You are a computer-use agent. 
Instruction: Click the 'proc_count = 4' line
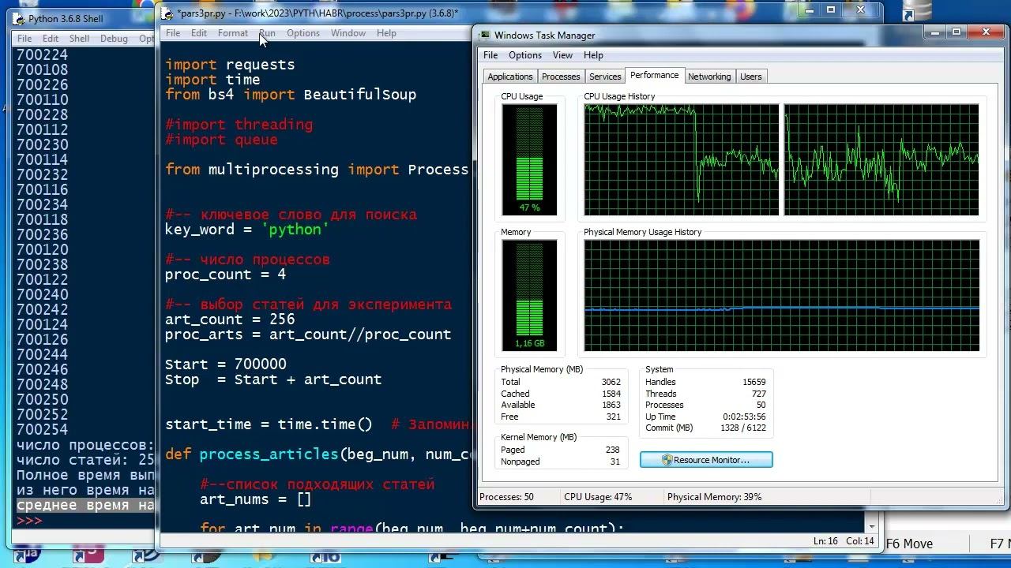[225, 275]
